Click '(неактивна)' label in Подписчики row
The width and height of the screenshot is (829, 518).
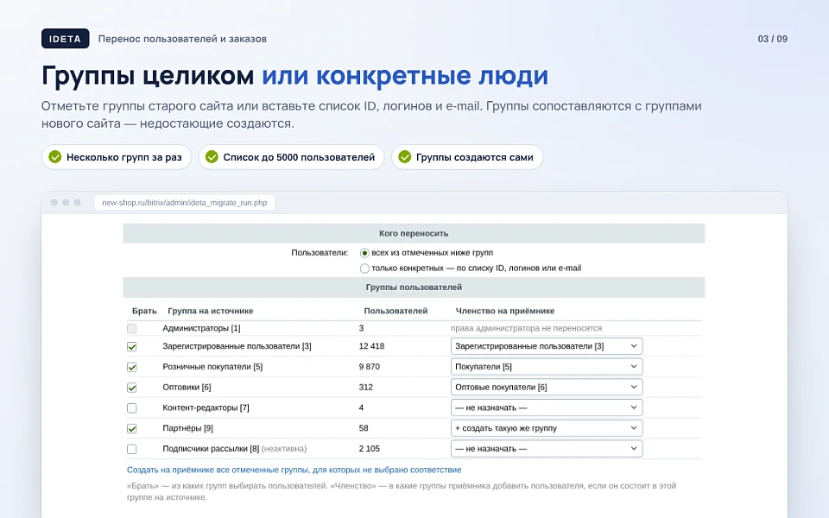[x=284, y=449]
